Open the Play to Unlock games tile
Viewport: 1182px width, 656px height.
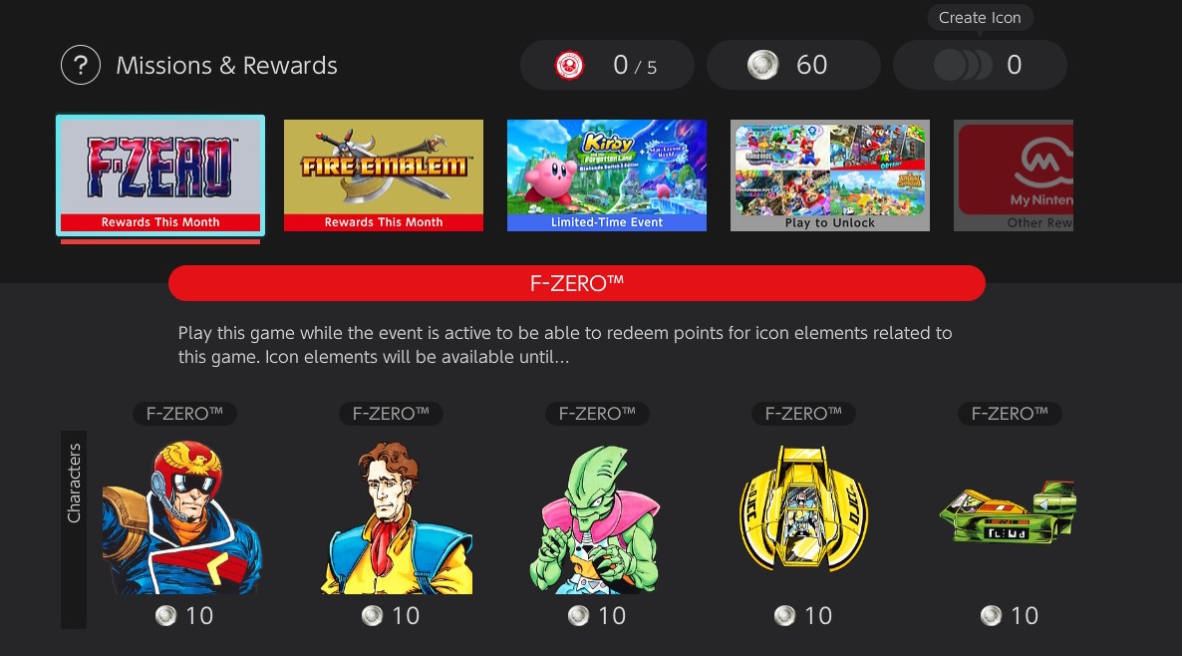tap(830, 174)
